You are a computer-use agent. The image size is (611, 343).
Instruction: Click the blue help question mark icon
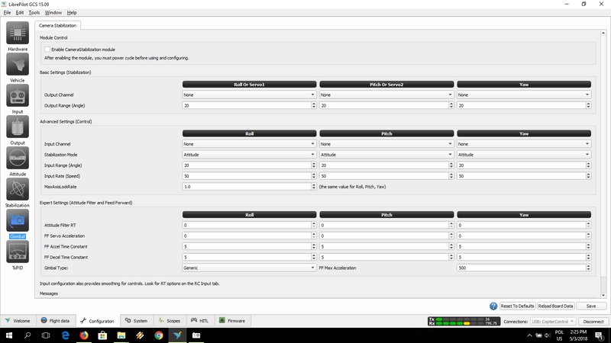(x=494, y=306)
